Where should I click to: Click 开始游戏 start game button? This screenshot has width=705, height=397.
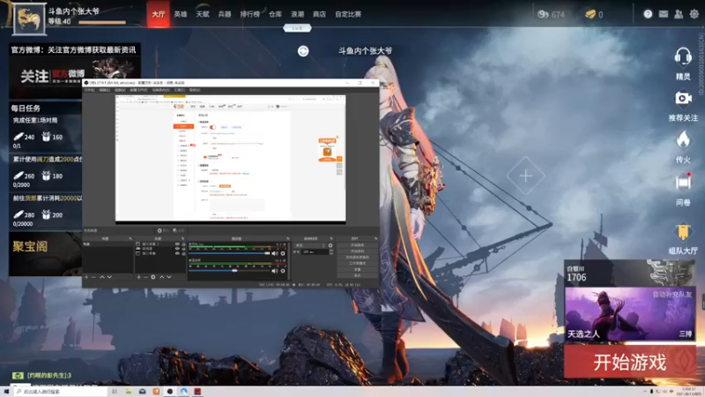[630, 362]
